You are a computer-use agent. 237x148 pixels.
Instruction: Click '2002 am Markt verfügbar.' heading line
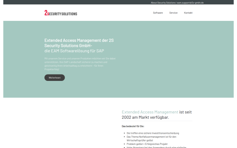[x=145, y=117]
